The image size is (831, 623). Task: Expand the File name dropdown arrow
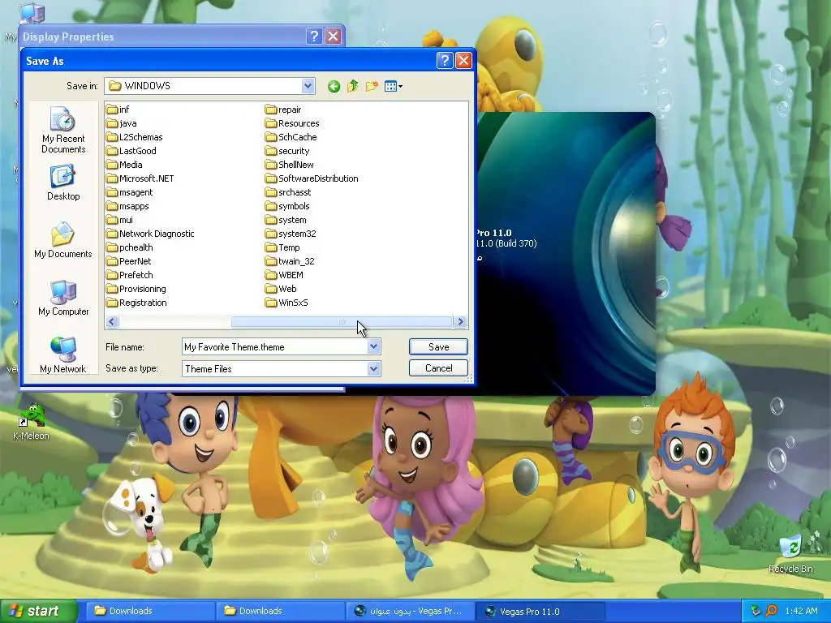[x=373, y=346]
